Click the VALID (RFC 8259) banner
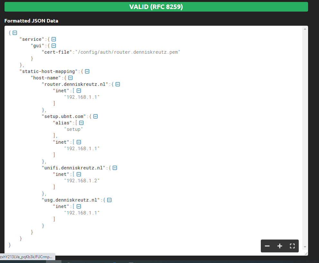The height and width of the screenshot is (263, 319). [x=156, y=7]
